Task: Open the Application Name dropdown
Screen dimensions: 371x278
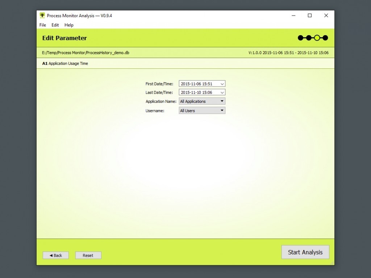Action: click(x=202, y=101)
